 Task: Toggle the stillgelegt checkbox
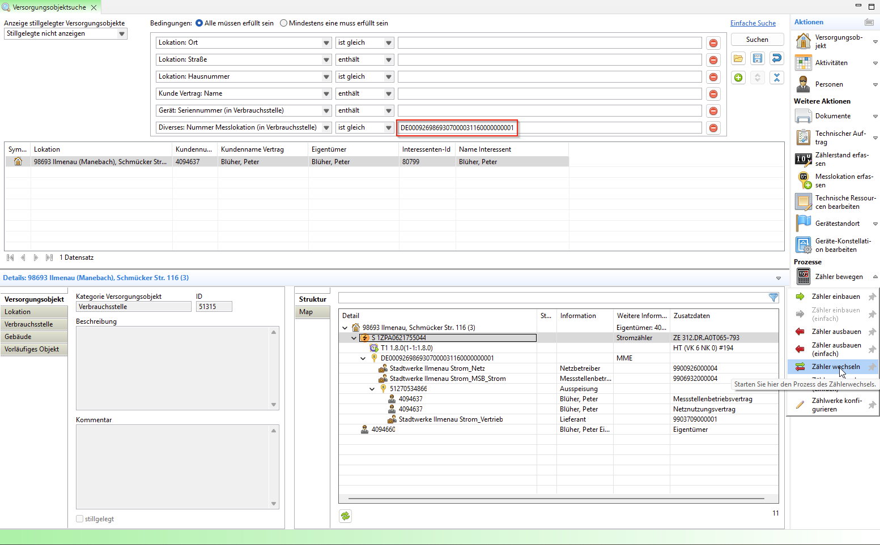coord(80,519)
